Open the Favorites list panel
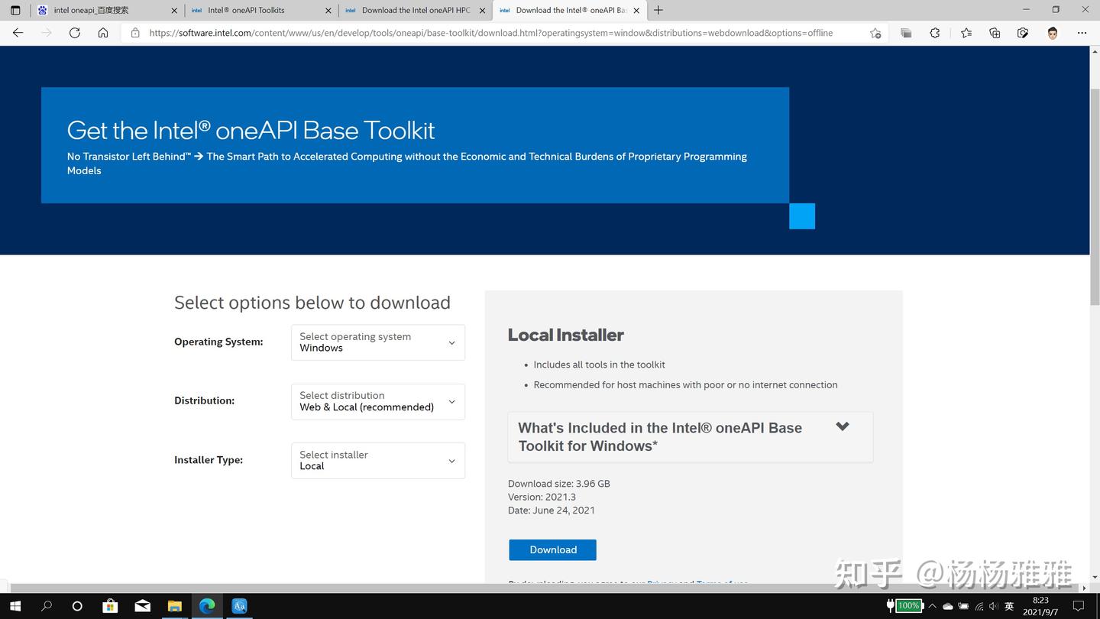Screen dimensions: 1100x619 (965, 33)
